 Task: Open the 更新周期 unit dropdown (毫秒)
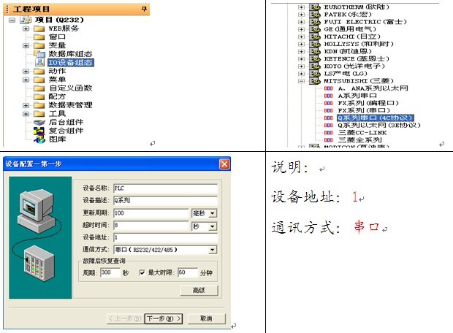click(x=213, y=213)
